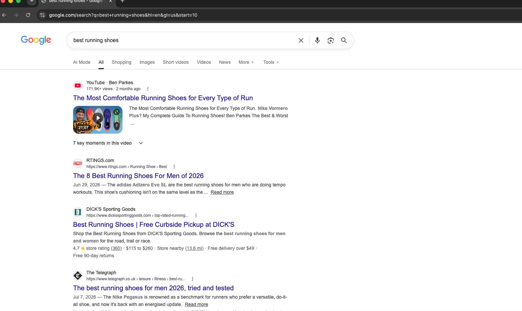Reload the page with refresh icon
The width and height of the screenshot is (522, 311).
[x=28, y=15]
